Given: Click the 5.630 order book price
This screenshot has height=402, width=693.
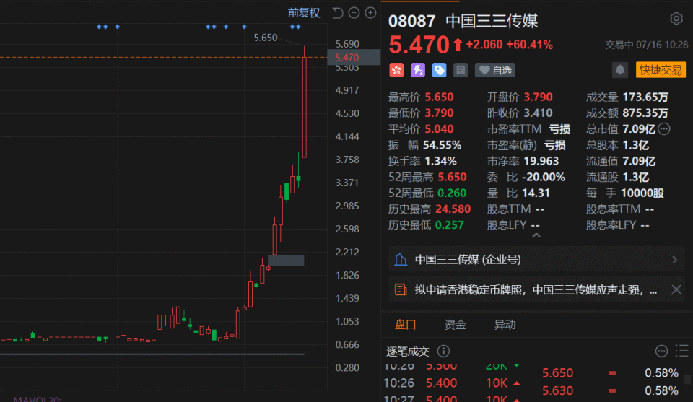Looking at the screenshot, I should (x=558, y=390).
